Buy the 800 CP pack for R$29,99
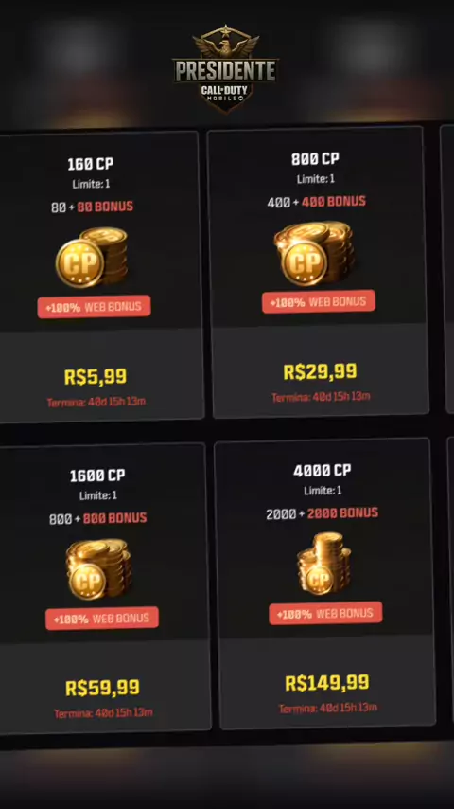This screenshot has width=454, height=809. pos(320,371)
